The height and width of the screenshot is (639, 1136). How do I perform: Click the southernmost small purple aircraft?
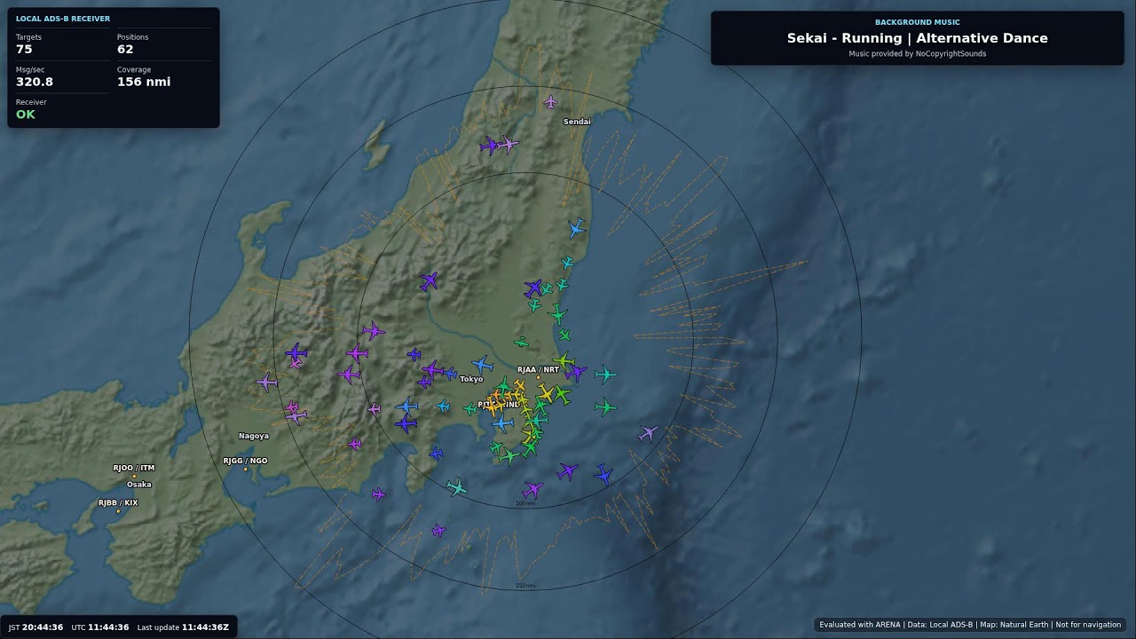[438, 531]
